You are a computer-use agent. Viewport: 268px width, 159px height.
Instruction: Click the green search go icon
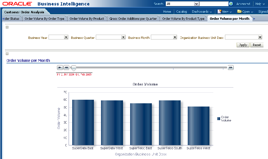(231, 4)
